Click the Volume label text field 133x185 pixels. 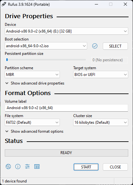click(66, 108)
